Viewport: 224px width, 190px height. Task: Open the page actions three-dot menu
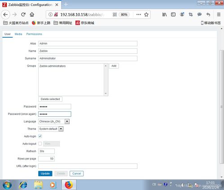tap(139, 14)
